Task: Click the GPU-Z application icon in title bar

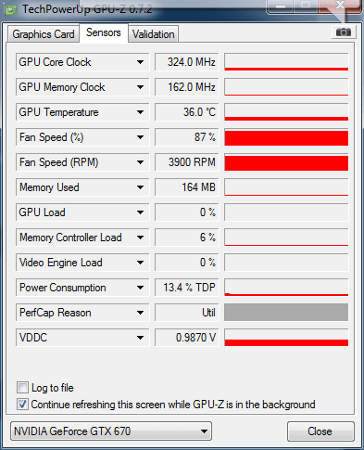Action: [x=10, y=9]
